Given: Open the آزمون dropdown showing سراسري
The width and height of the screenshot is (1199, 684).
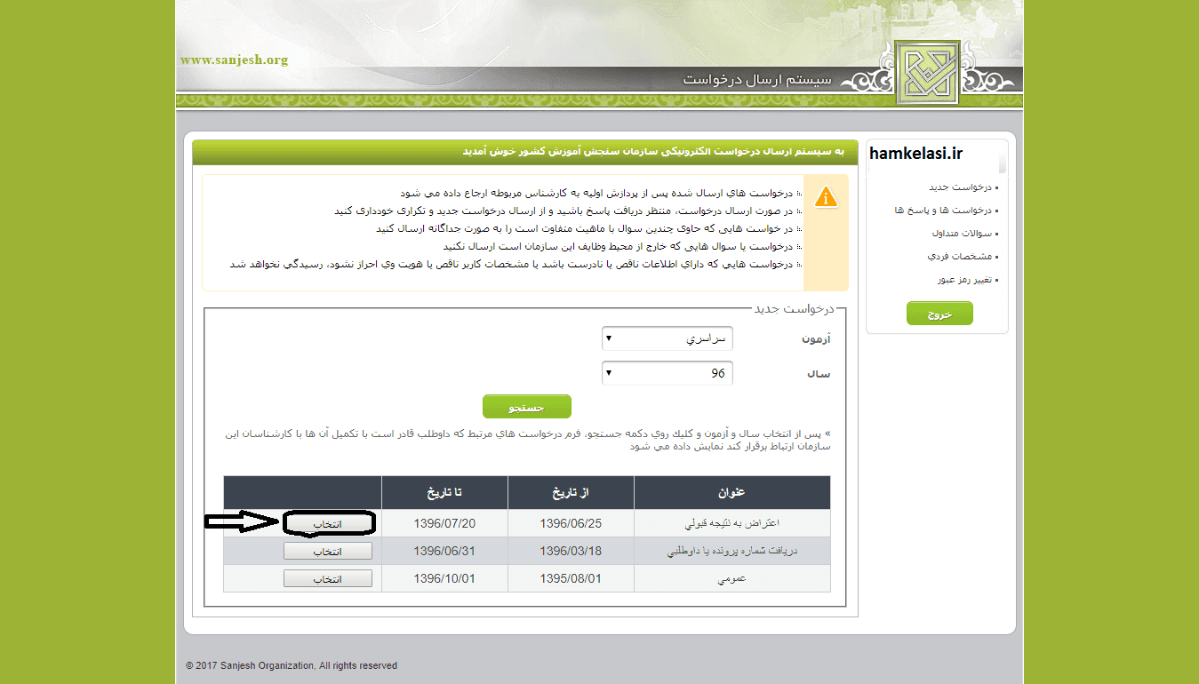Looking at the screenshot, I should pyautogui.click(x=667, y=338).
